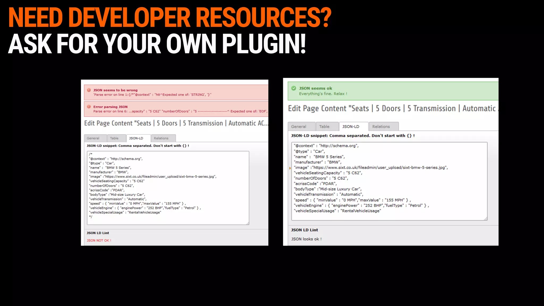Viewport: 544px width, 306px height.
Task: Click the red error icon beside 'JSON seems to be wrong'
Action: click(89, 90)
